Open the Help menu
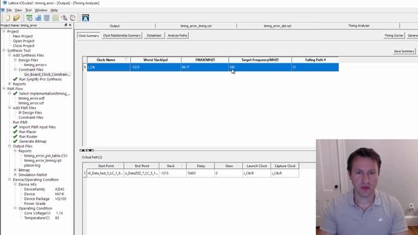Viewport: 418px width, 235px height. (54, 10)
